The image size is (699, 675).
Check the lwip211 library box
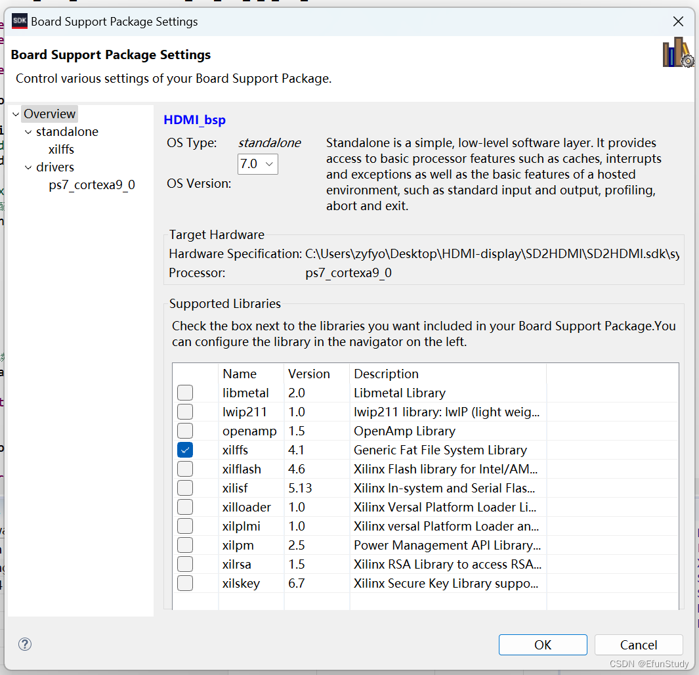(x=185, y=412)
